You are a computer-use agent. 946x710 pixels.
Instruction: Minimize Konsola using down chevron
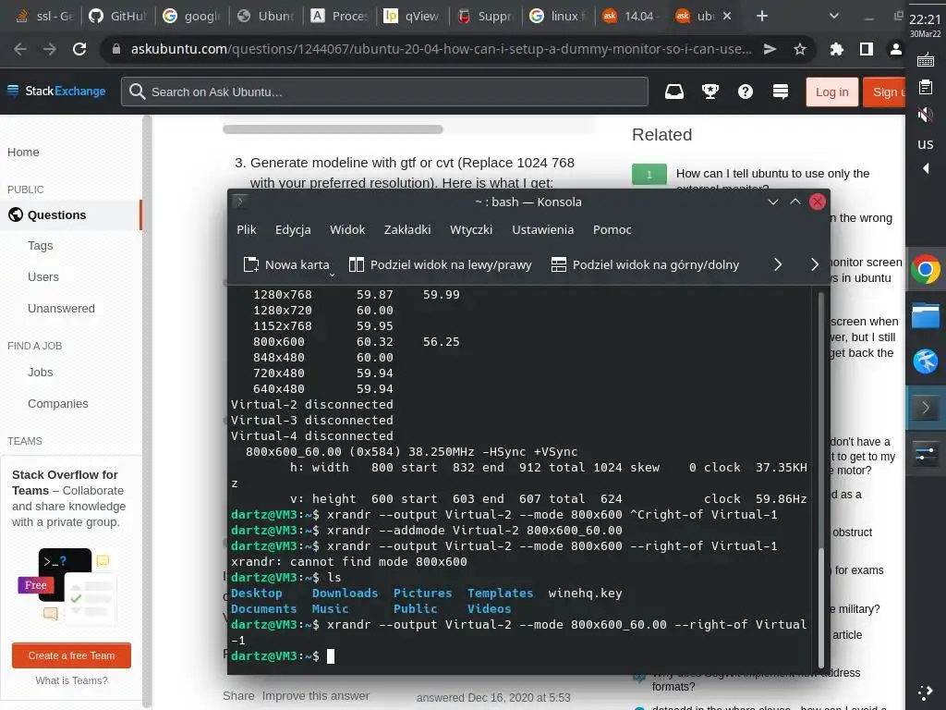click(773, 202)
